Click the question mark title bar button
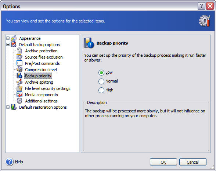This screenshot has height=171, width=216. click(201, 6)
